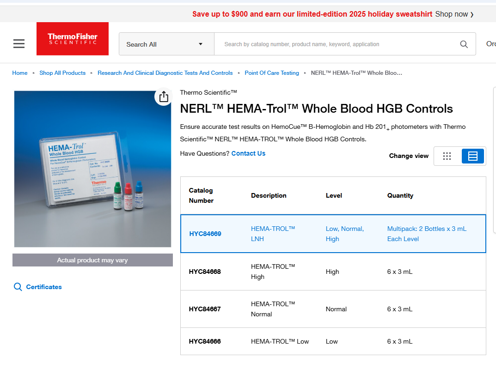This screenshot has height=369, width=496.
Task: Switch to list table view
Action: click(x=472, y=156)
